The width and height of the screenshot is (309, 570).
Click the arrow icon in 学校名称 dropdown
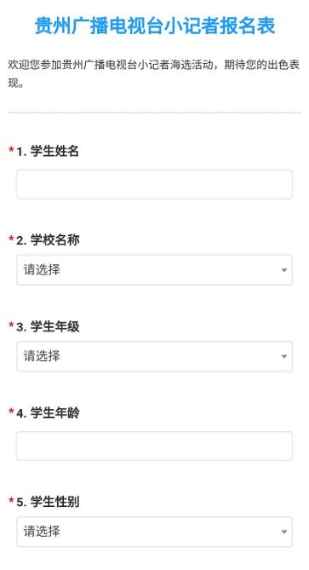284,270
